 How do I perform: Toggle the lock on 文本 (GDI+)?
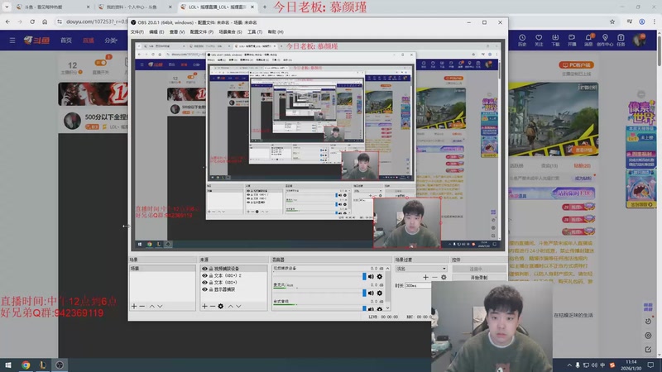click(x=211, y=283)
